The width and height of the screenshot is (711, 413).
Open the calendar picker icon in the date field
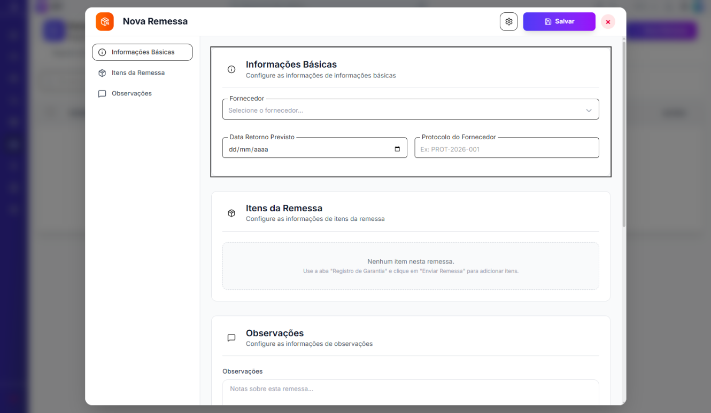(397, 149)
